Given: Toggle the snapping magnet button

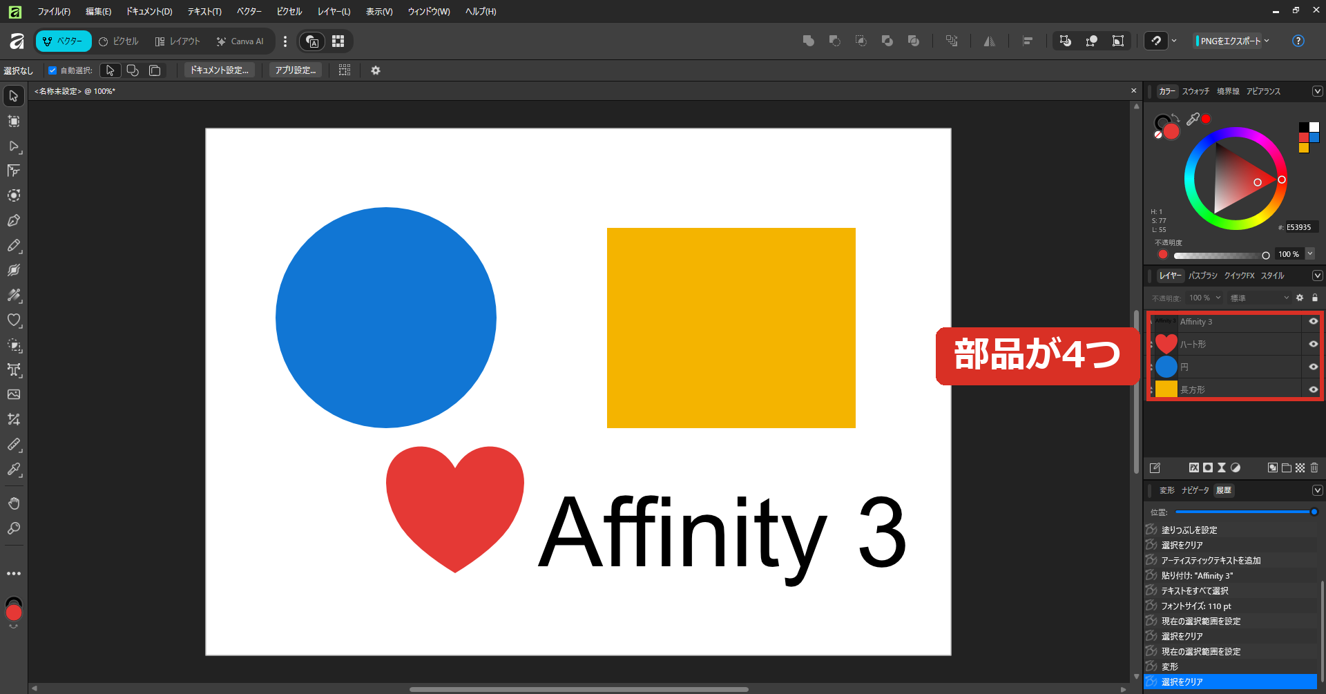Looking at the screenshot, I should point(1156,41).
